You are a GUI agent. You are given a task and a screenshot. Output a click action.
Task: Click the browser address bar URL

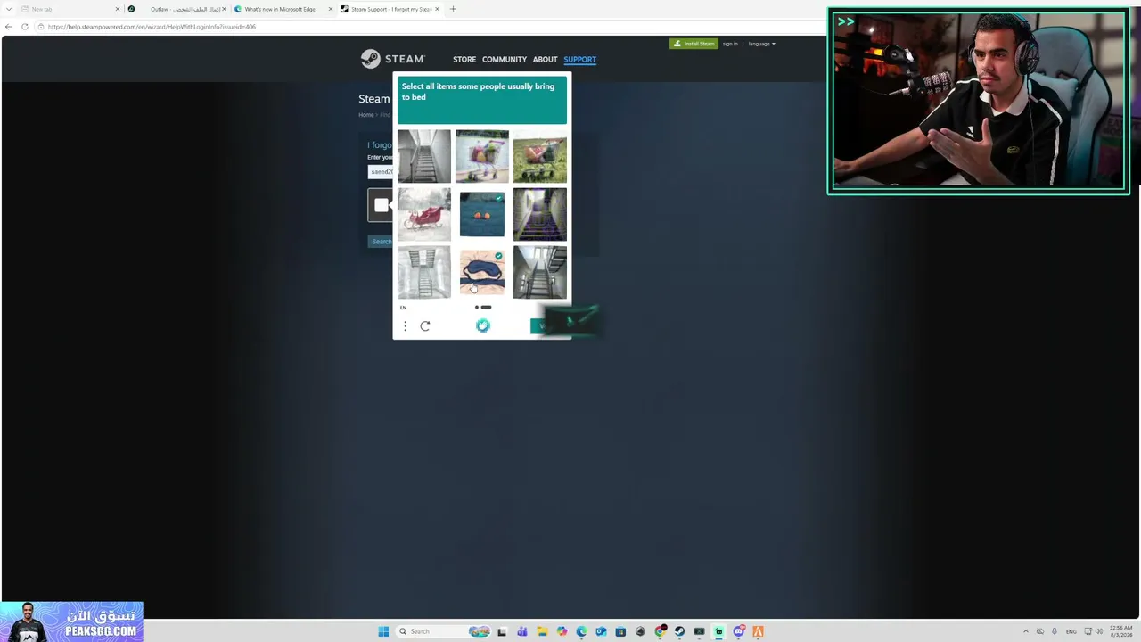[152, 27]
